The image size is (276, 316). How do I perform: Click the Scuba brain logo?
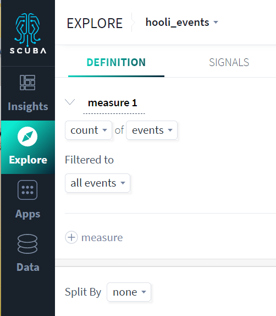coord(28,30)
